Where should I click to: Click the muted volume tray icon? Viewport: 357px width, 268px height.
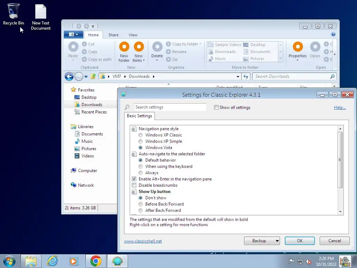309,261
